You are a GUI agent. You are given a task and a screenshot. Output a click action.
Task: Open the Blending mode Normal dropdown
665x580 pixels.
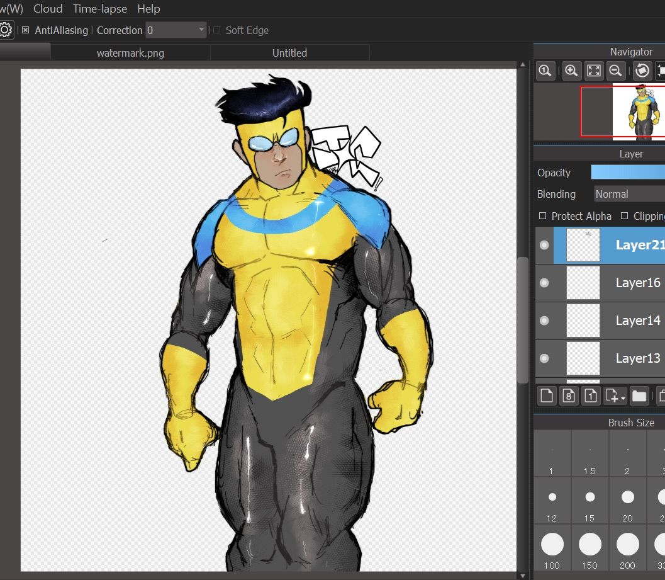coord(629,194)
